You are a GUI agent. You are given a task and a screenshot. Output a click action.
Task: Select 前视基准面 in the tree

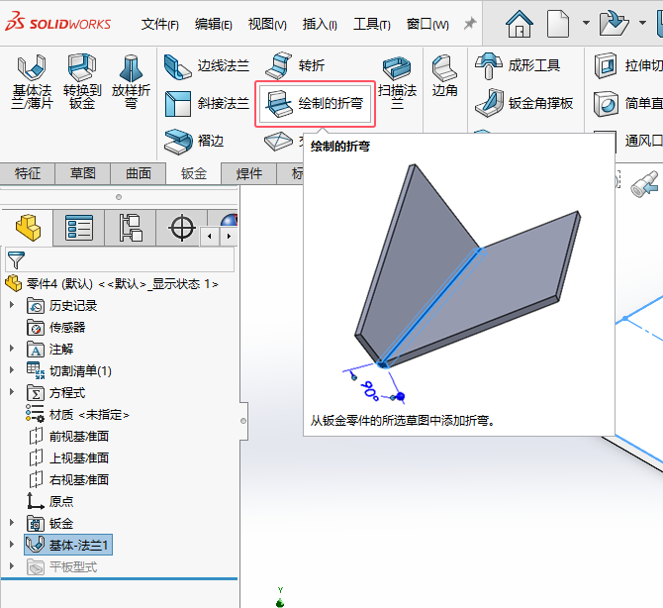[69, 437]
